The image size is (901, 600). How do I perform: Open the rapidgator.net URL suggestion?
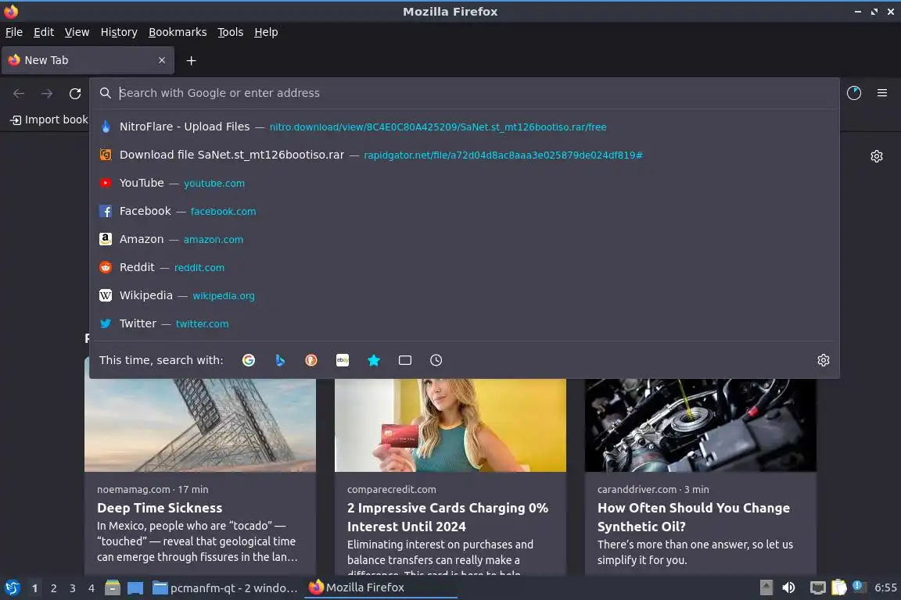coord(504,155)
